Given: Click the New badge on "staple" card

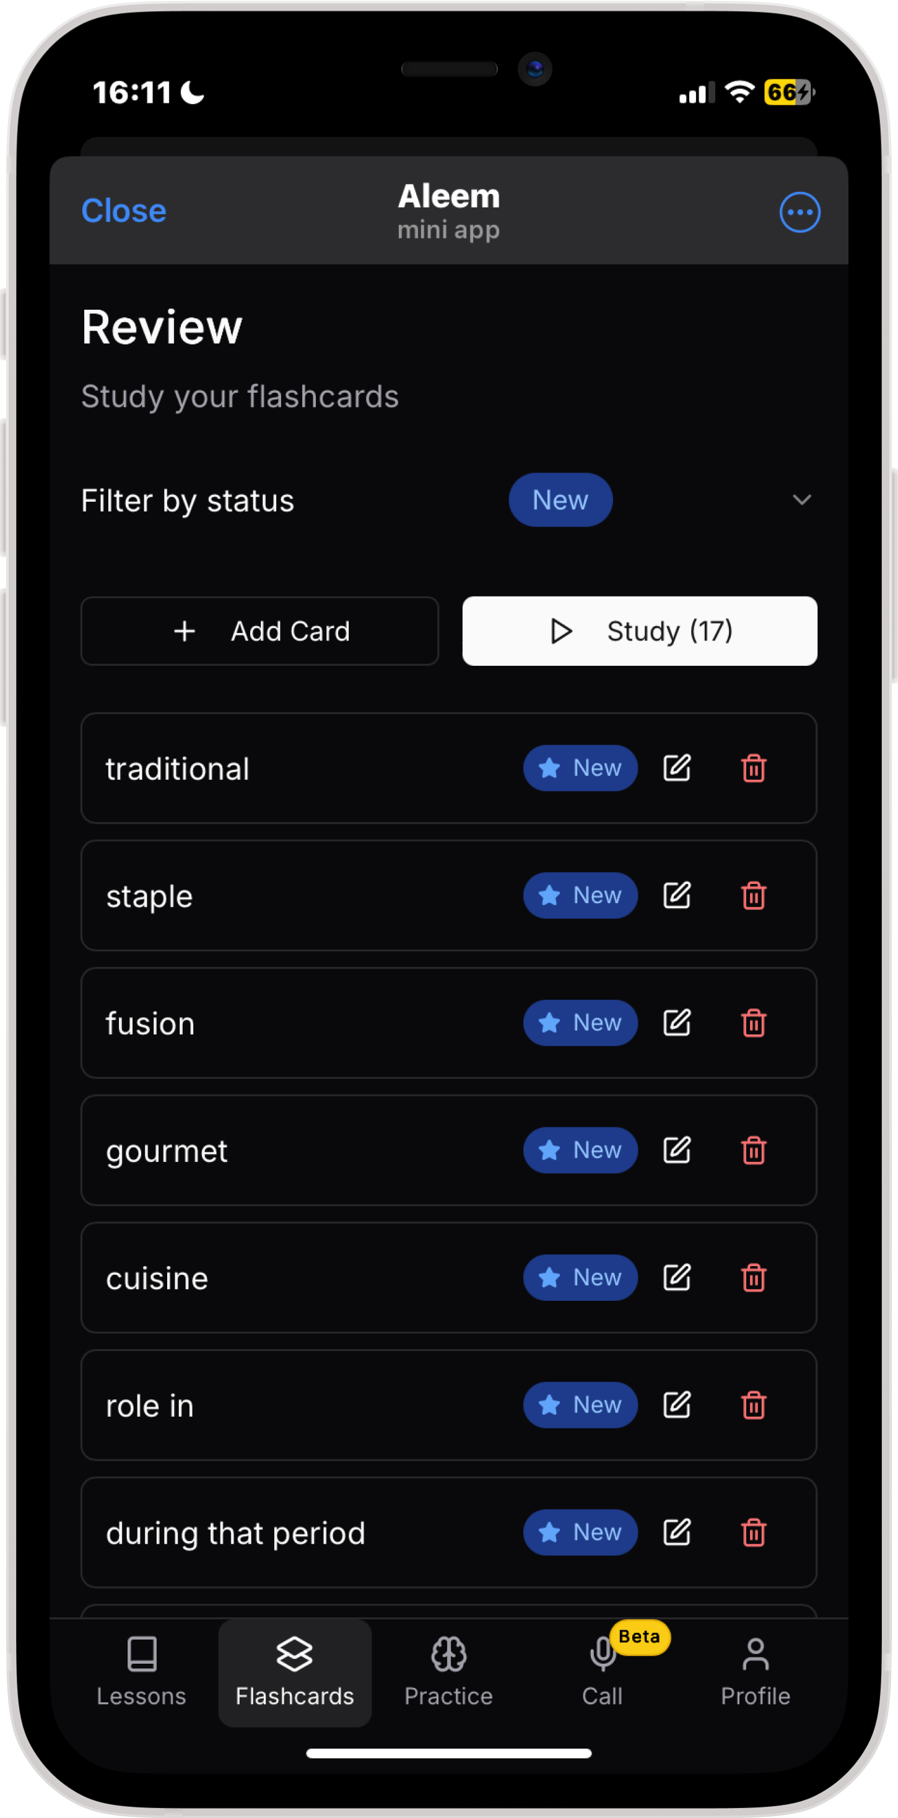Looking at the screenshot, I should click(x=580, y=896).
